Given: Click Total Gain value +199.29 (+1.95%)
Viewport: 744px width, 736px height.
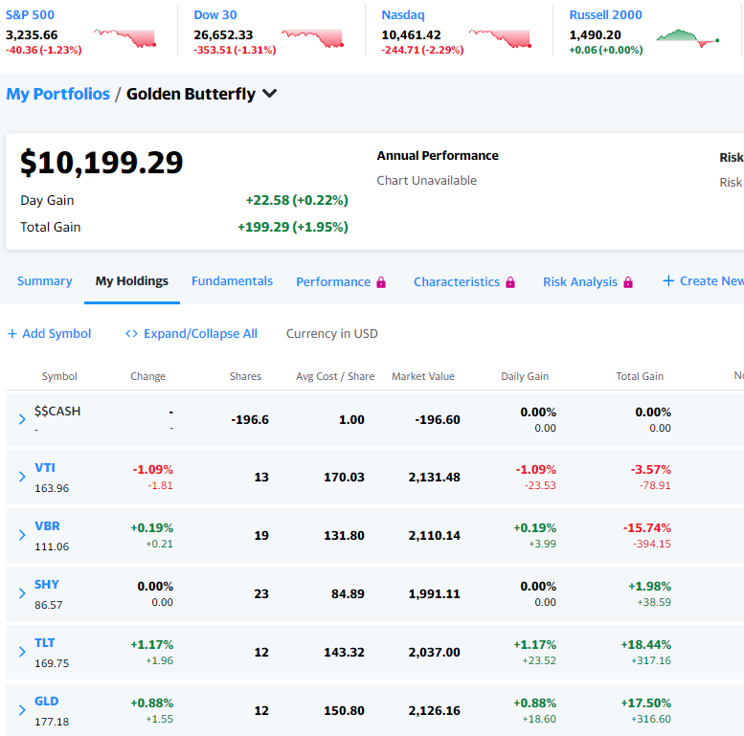Looking at the screenshot, I should tap(293, 227).
